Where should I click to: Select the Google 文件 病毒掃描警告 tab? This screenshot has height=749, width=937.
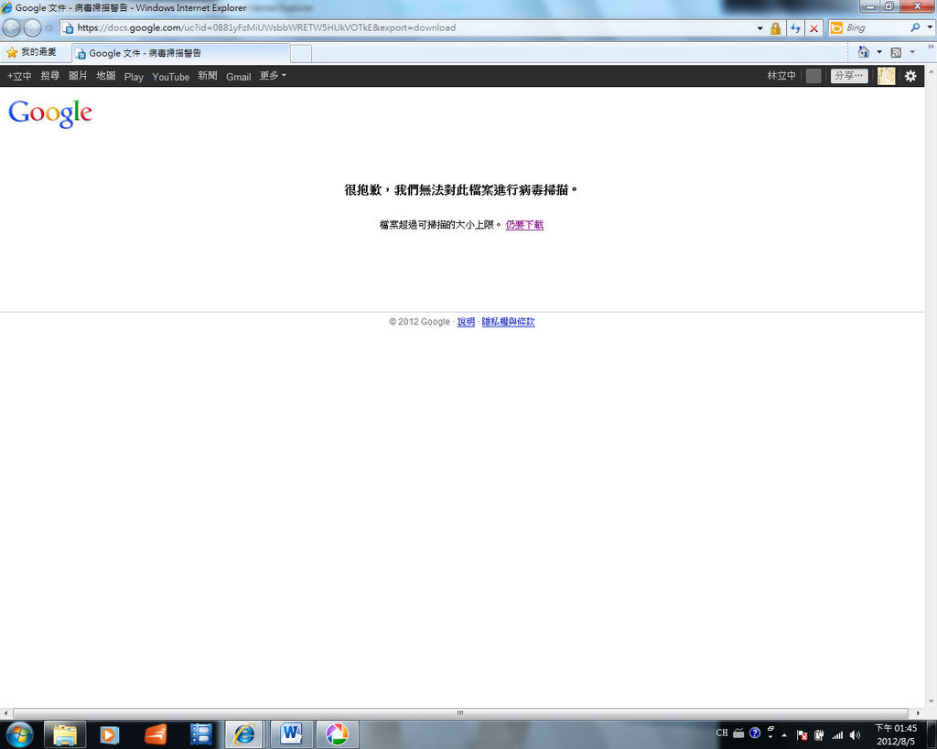coord(180,53)
